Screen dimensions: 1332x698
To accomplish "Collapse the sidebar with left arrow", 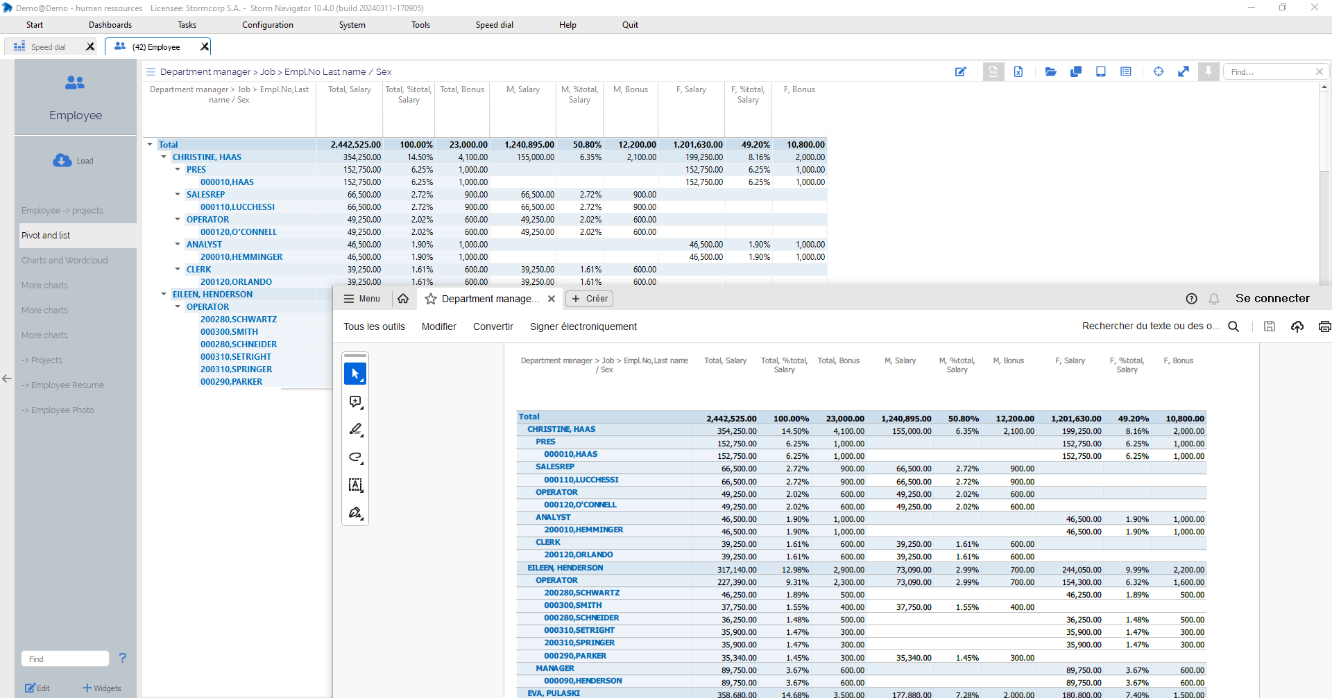I will point(7,378).
